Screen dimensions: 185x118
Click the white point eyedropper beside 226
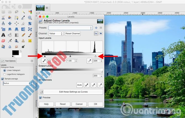89,61
